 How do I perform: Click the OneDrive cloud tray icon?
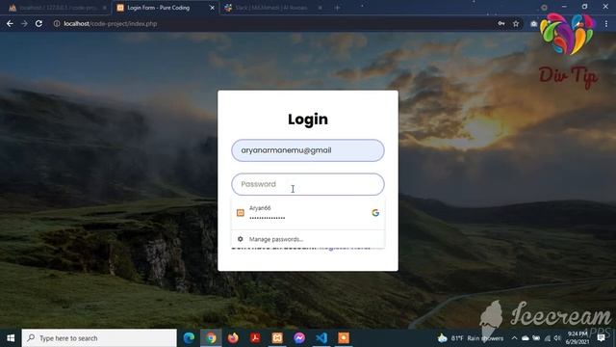pyautogui.click(x=526, y=338)
